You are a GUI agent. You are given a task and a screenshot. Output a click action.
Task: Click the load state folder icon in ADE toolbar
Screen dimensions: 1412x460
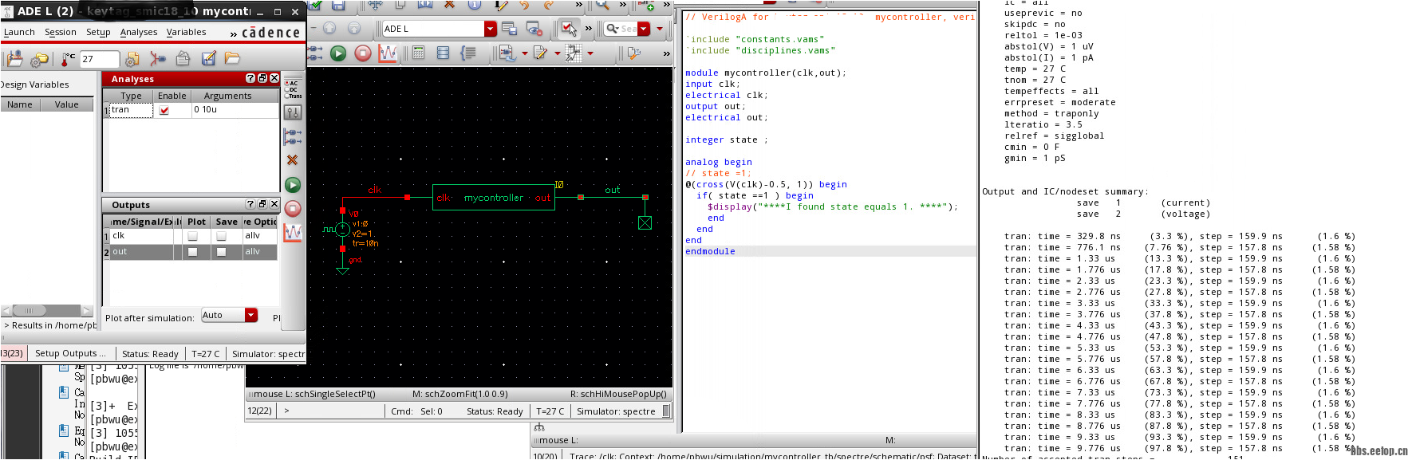click(232, 58)
